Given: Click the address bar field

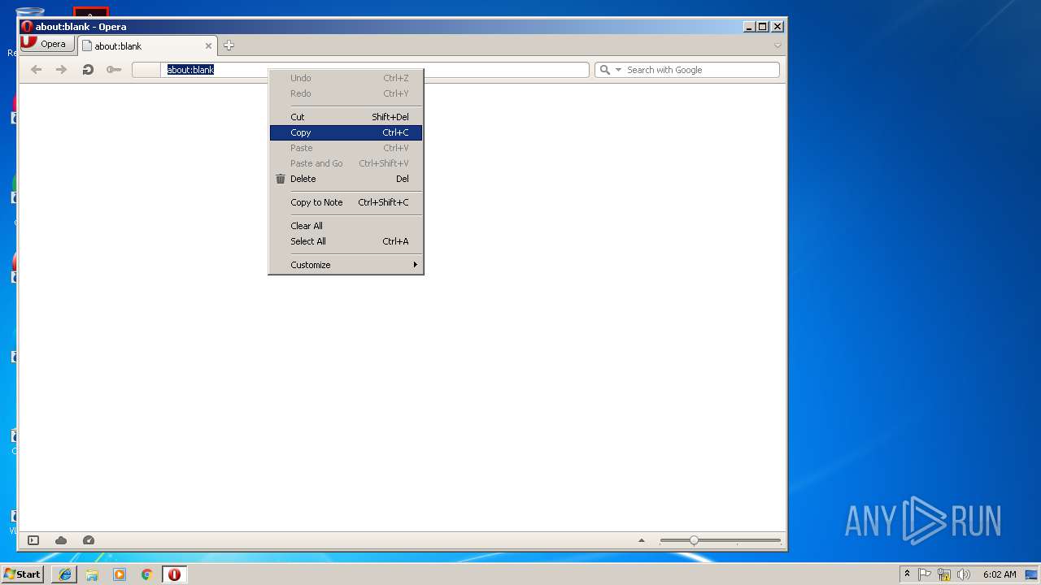Looking at the screenshot, I should click(x=360, y=70).
